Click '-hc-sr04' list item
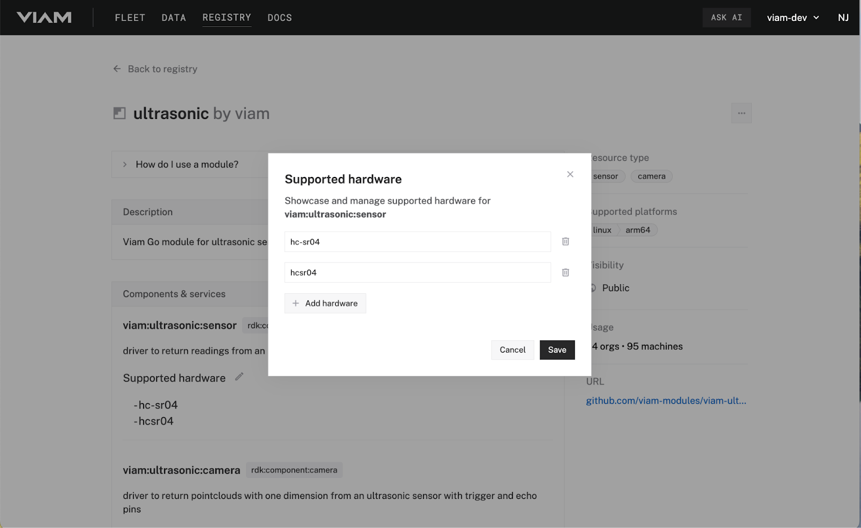This screenshot has height=528, width=861. point(156,405)
